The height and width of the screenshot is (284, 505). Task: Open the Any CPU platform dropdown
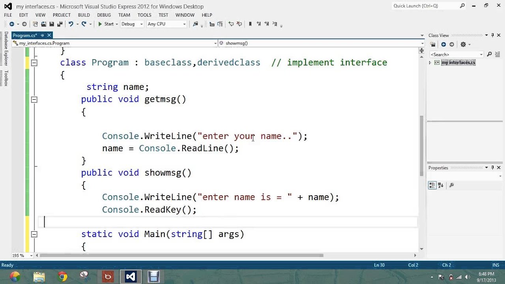(166, 24)
